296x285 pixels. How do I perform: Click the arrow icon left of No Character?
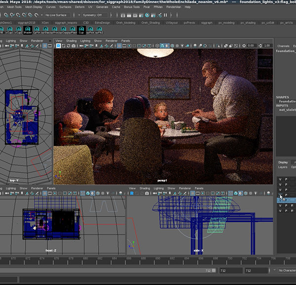tap(274, 270)
